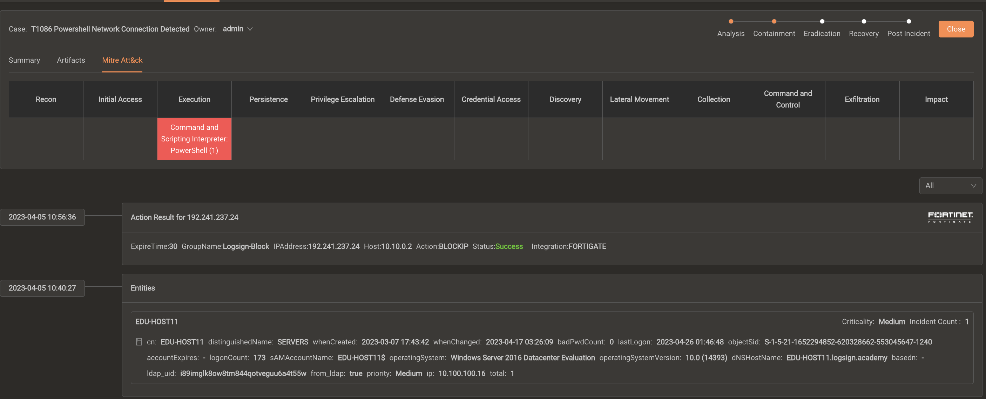Click the Recon column header
The width and height of the screenshot is (986, 399).
(46, 99)
